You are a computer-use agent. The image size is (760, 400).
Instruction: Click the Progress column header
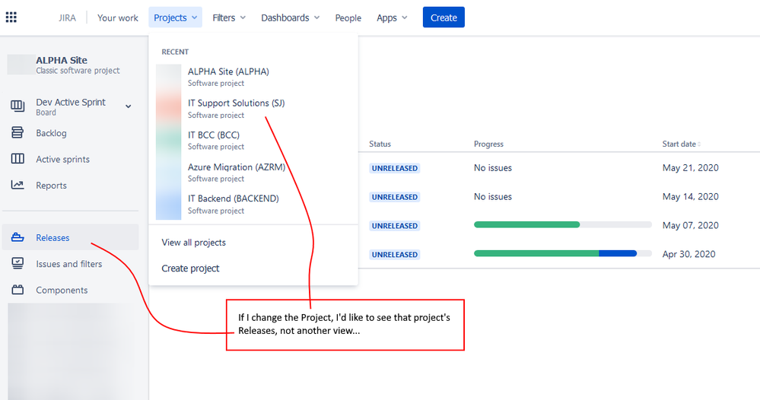click(x=488, y=144)
